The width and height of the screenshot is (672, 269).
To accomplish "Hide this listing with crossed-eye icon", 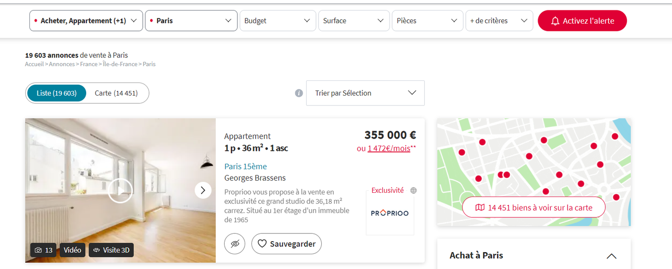I will pyautogui.click(x=235, y=244).
